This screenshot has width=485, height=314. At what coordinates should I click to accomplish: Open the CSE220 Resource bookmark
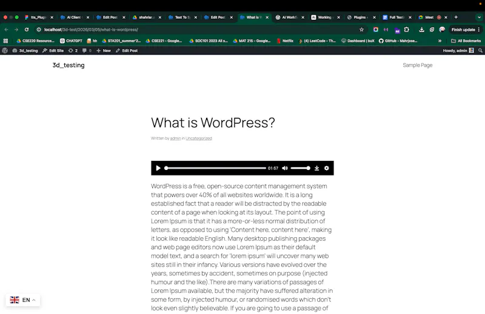(36, 41)
